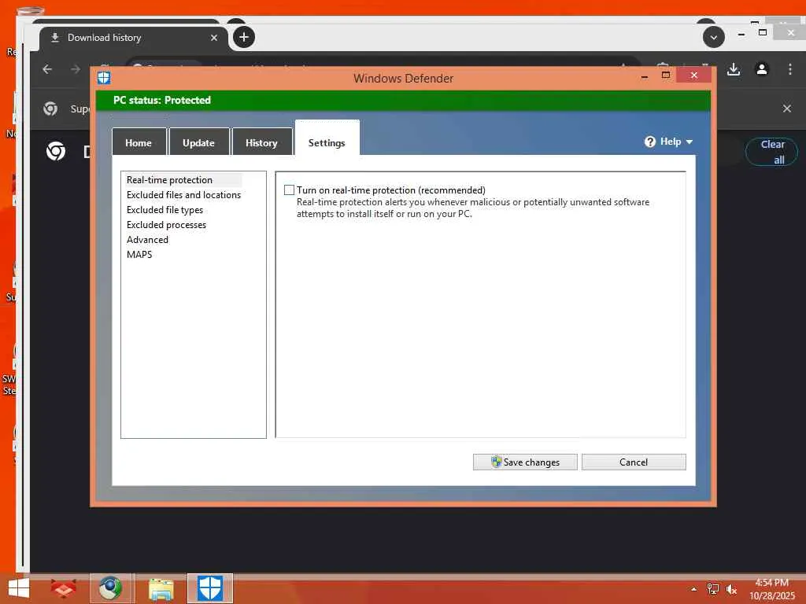Click the Chrome icon in the notification bar
This screenshot has width=806, height=604.
point(50,109)
